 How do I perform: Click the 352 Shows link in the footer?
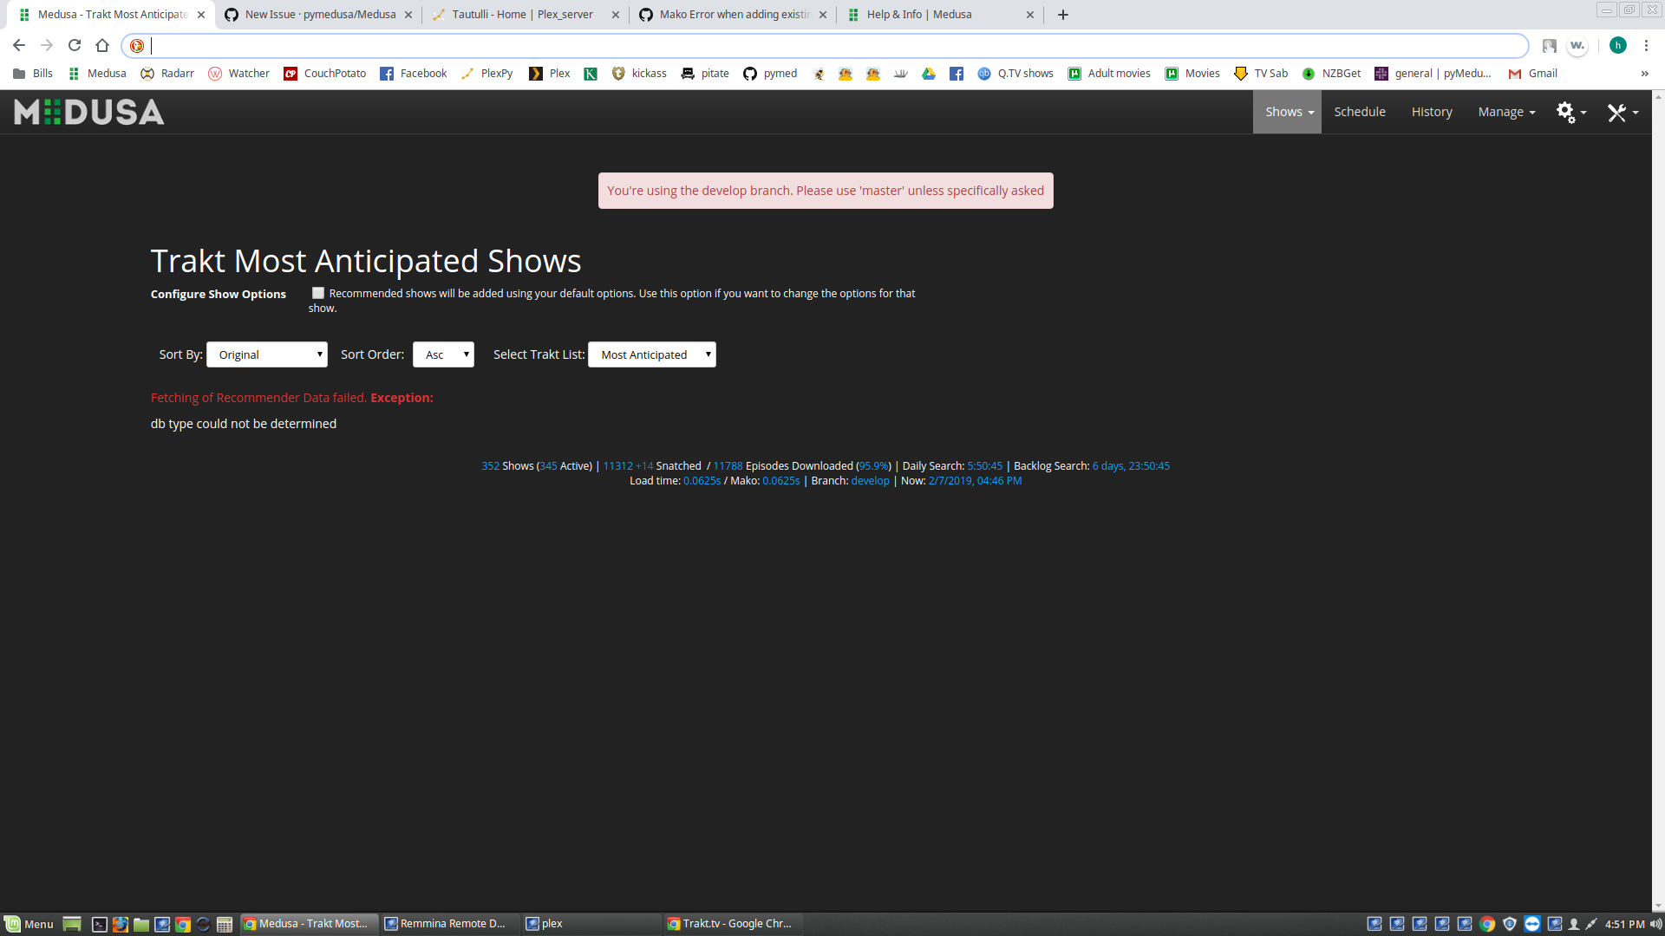coord(490,465)
